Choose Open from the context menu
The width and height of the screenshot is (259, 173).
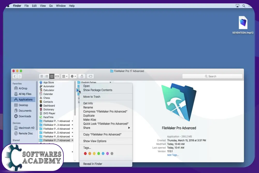[106, 86]
